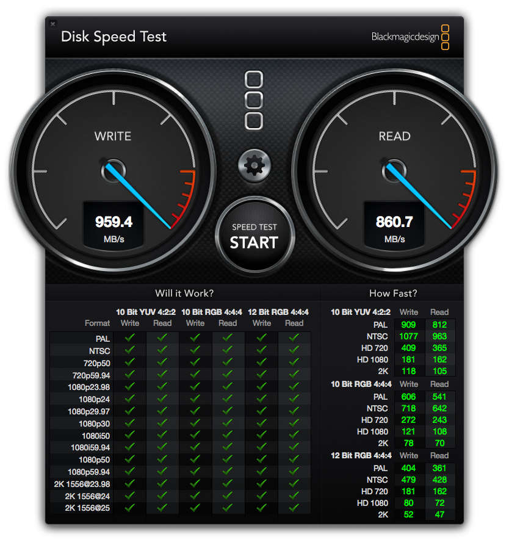This screenshot has height=548, width=509.
Task: Click the 2K 1556@23.98 10 Bit YUV Write checkmark
Action: [x=130, y=484]
